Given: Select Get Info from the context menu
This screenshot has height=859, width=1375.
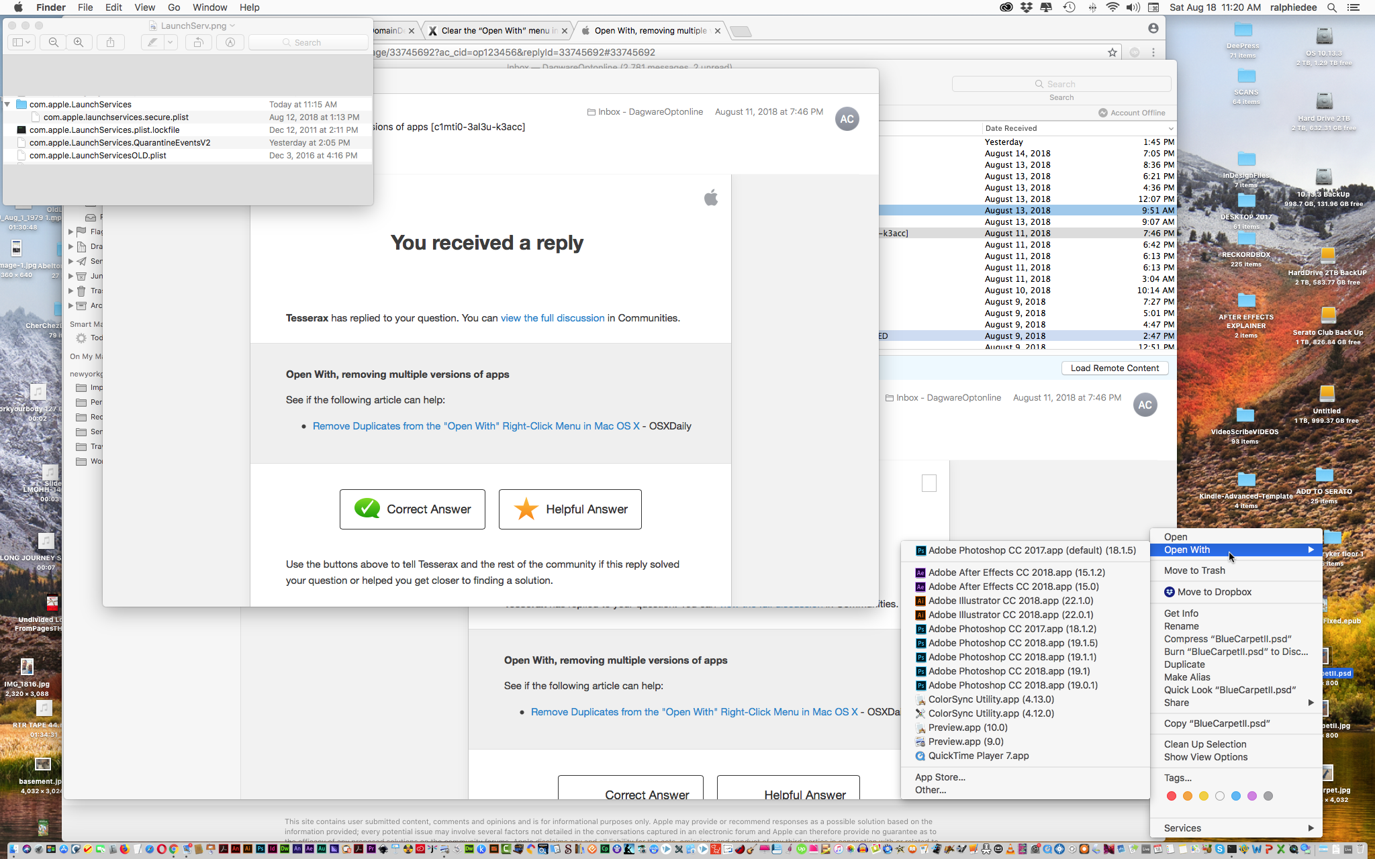Looking at the screenshot, I should (1180, 613).
